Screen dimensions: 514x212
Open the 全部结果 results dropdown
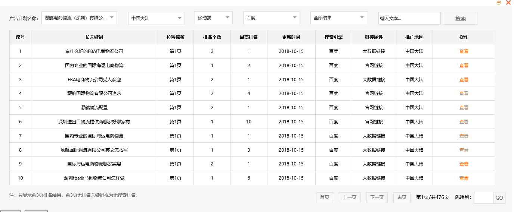coord(339,18)
